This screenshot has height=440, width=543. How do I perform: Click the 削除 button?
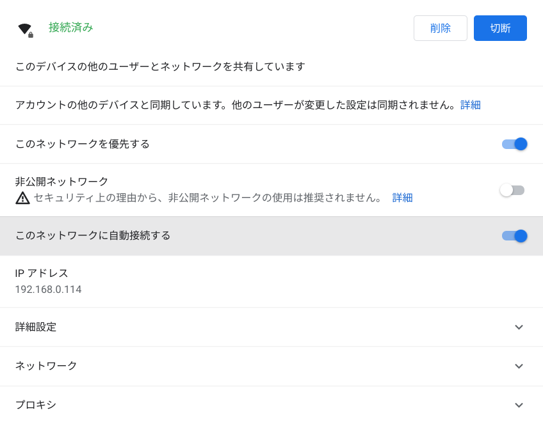(x=440, y=28)
